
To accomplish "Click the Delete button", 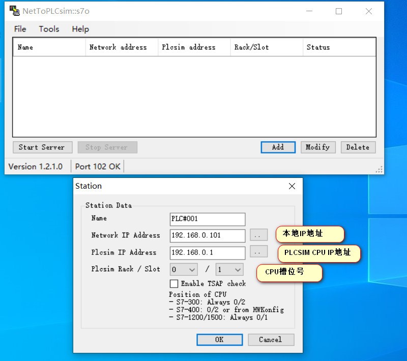I will 358,147.
